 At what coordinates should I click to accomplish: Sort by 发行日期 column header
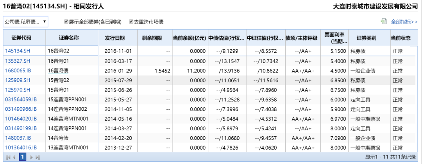(x=115, y=38)
